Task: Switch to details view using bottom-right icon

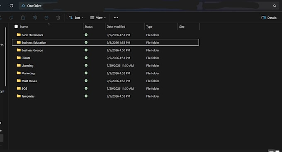Action: point(271,151)
